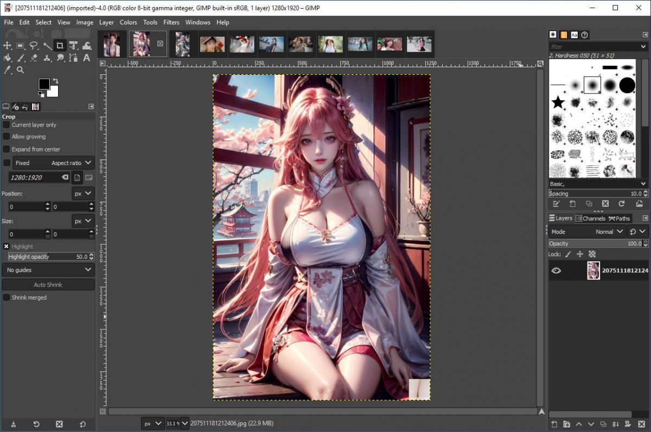Hide the layer using the eye icon
The image size is (651, 432).
556,270
